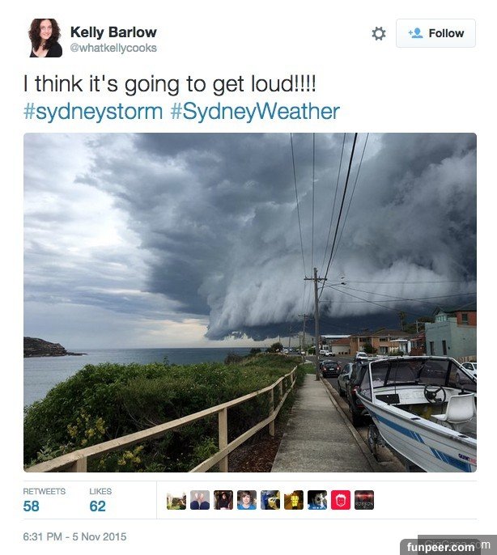Screen dimensions: 497x555
Task: Open the man with sunglasses liker avatar
Action: [317, 500]
